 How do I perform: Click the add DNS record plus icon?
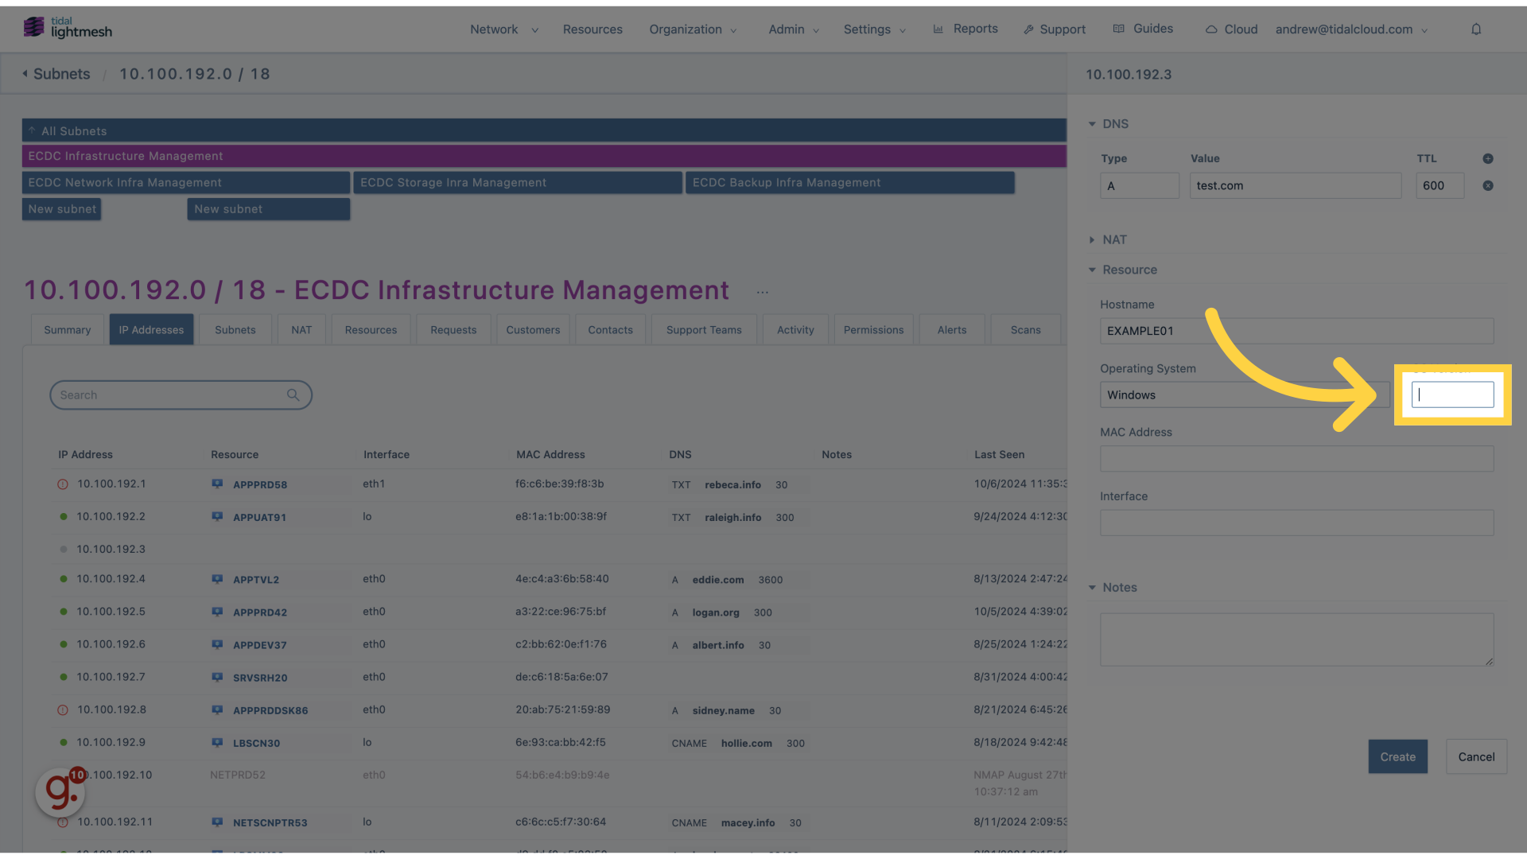coord(1488,158)
